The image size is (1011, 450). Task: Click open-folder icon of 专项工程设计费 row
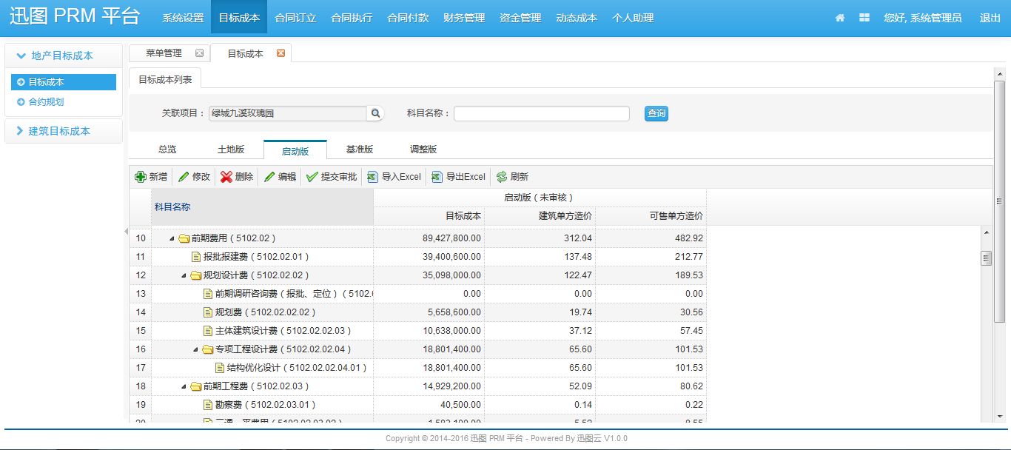click(x=208, y=349)
